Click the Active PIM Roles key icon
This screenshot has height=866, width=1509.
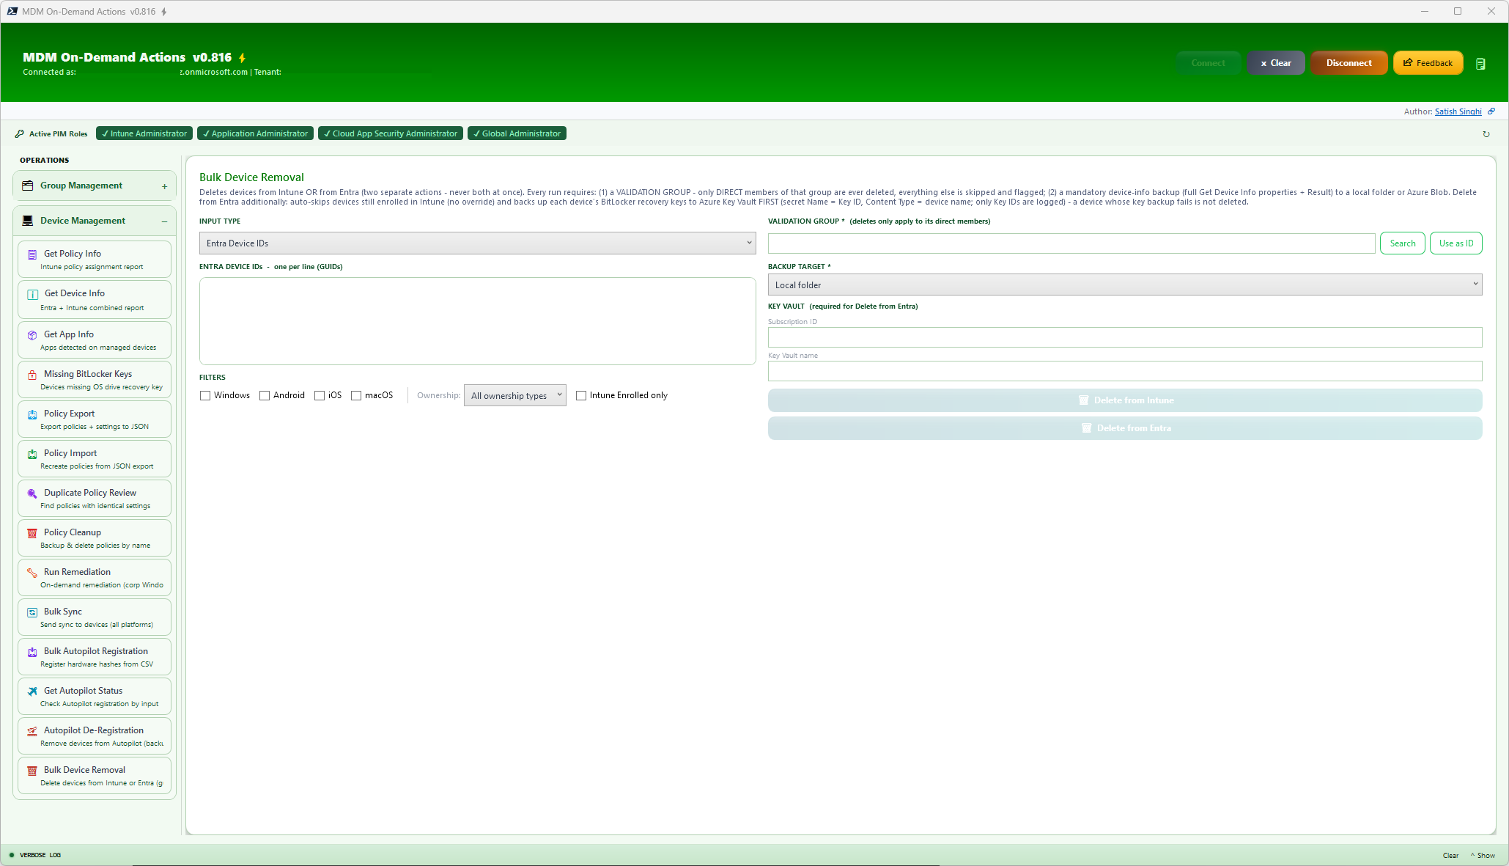tap(20, 133)
